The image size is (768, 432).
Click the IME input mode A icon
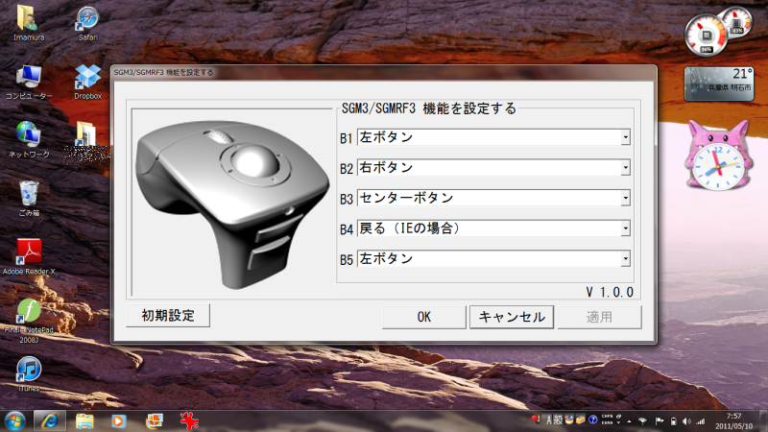549,420
